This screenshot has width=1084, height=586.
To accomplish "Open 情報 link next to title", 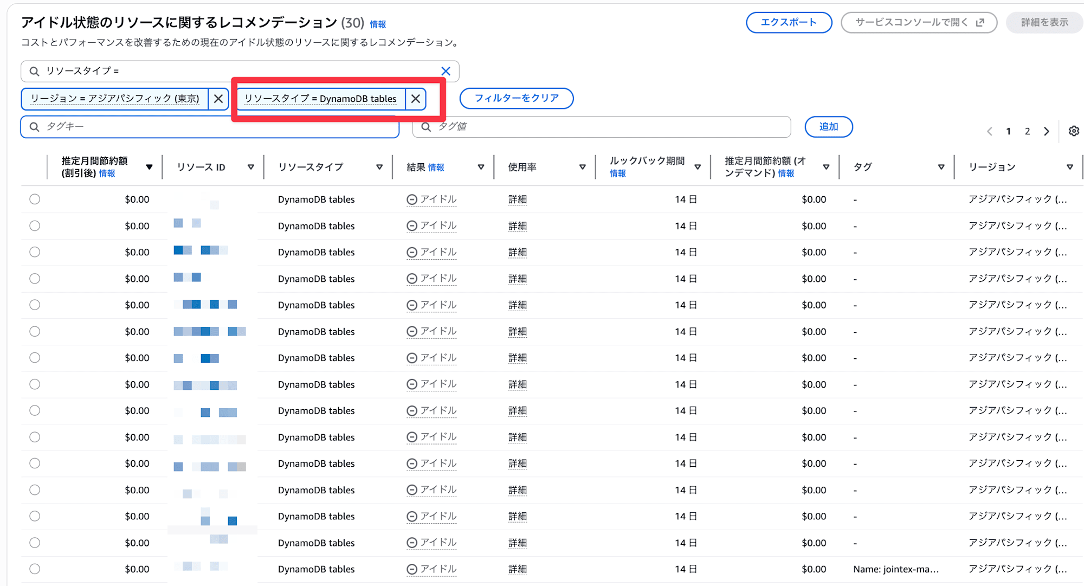I will tap(378, 24).
